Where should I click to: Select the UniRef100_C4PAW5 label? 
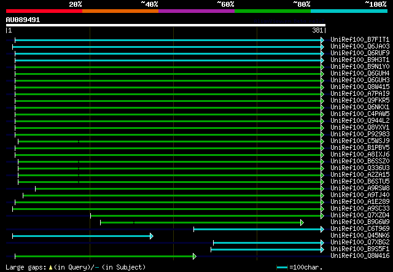(360, 114)
